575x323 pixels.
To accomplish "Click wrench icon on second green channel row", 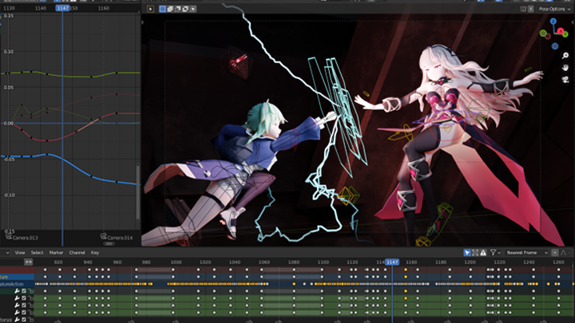I will click(x=17, y=298).
